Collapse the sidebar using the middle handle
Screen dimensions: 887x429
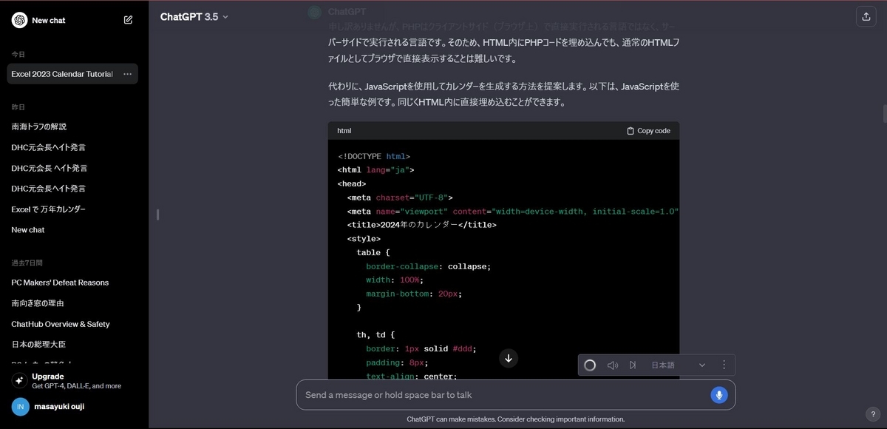157,214
